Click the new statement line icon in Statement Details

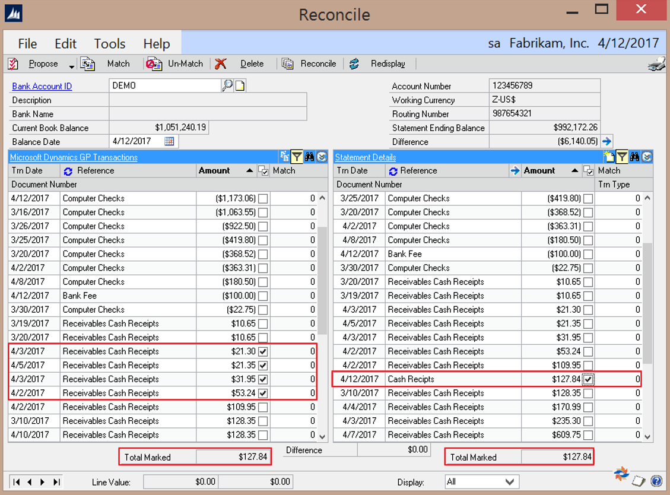[609, 157]
